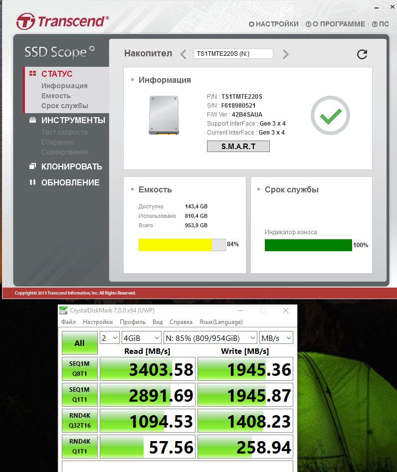Click the 953,9 GB total value
Image resolution: width=397 pixels, height=472 pixels.
[196, 225]
